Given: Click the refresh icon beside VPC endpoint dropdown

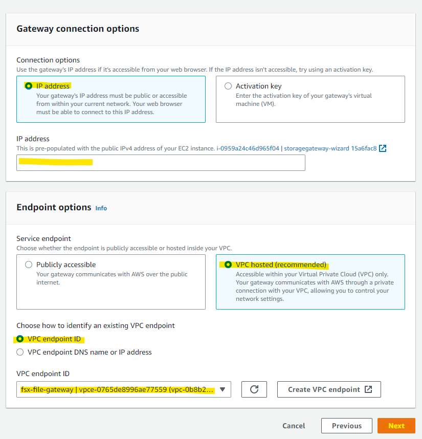Looking at the screenshot, I should tap(254, 389).
